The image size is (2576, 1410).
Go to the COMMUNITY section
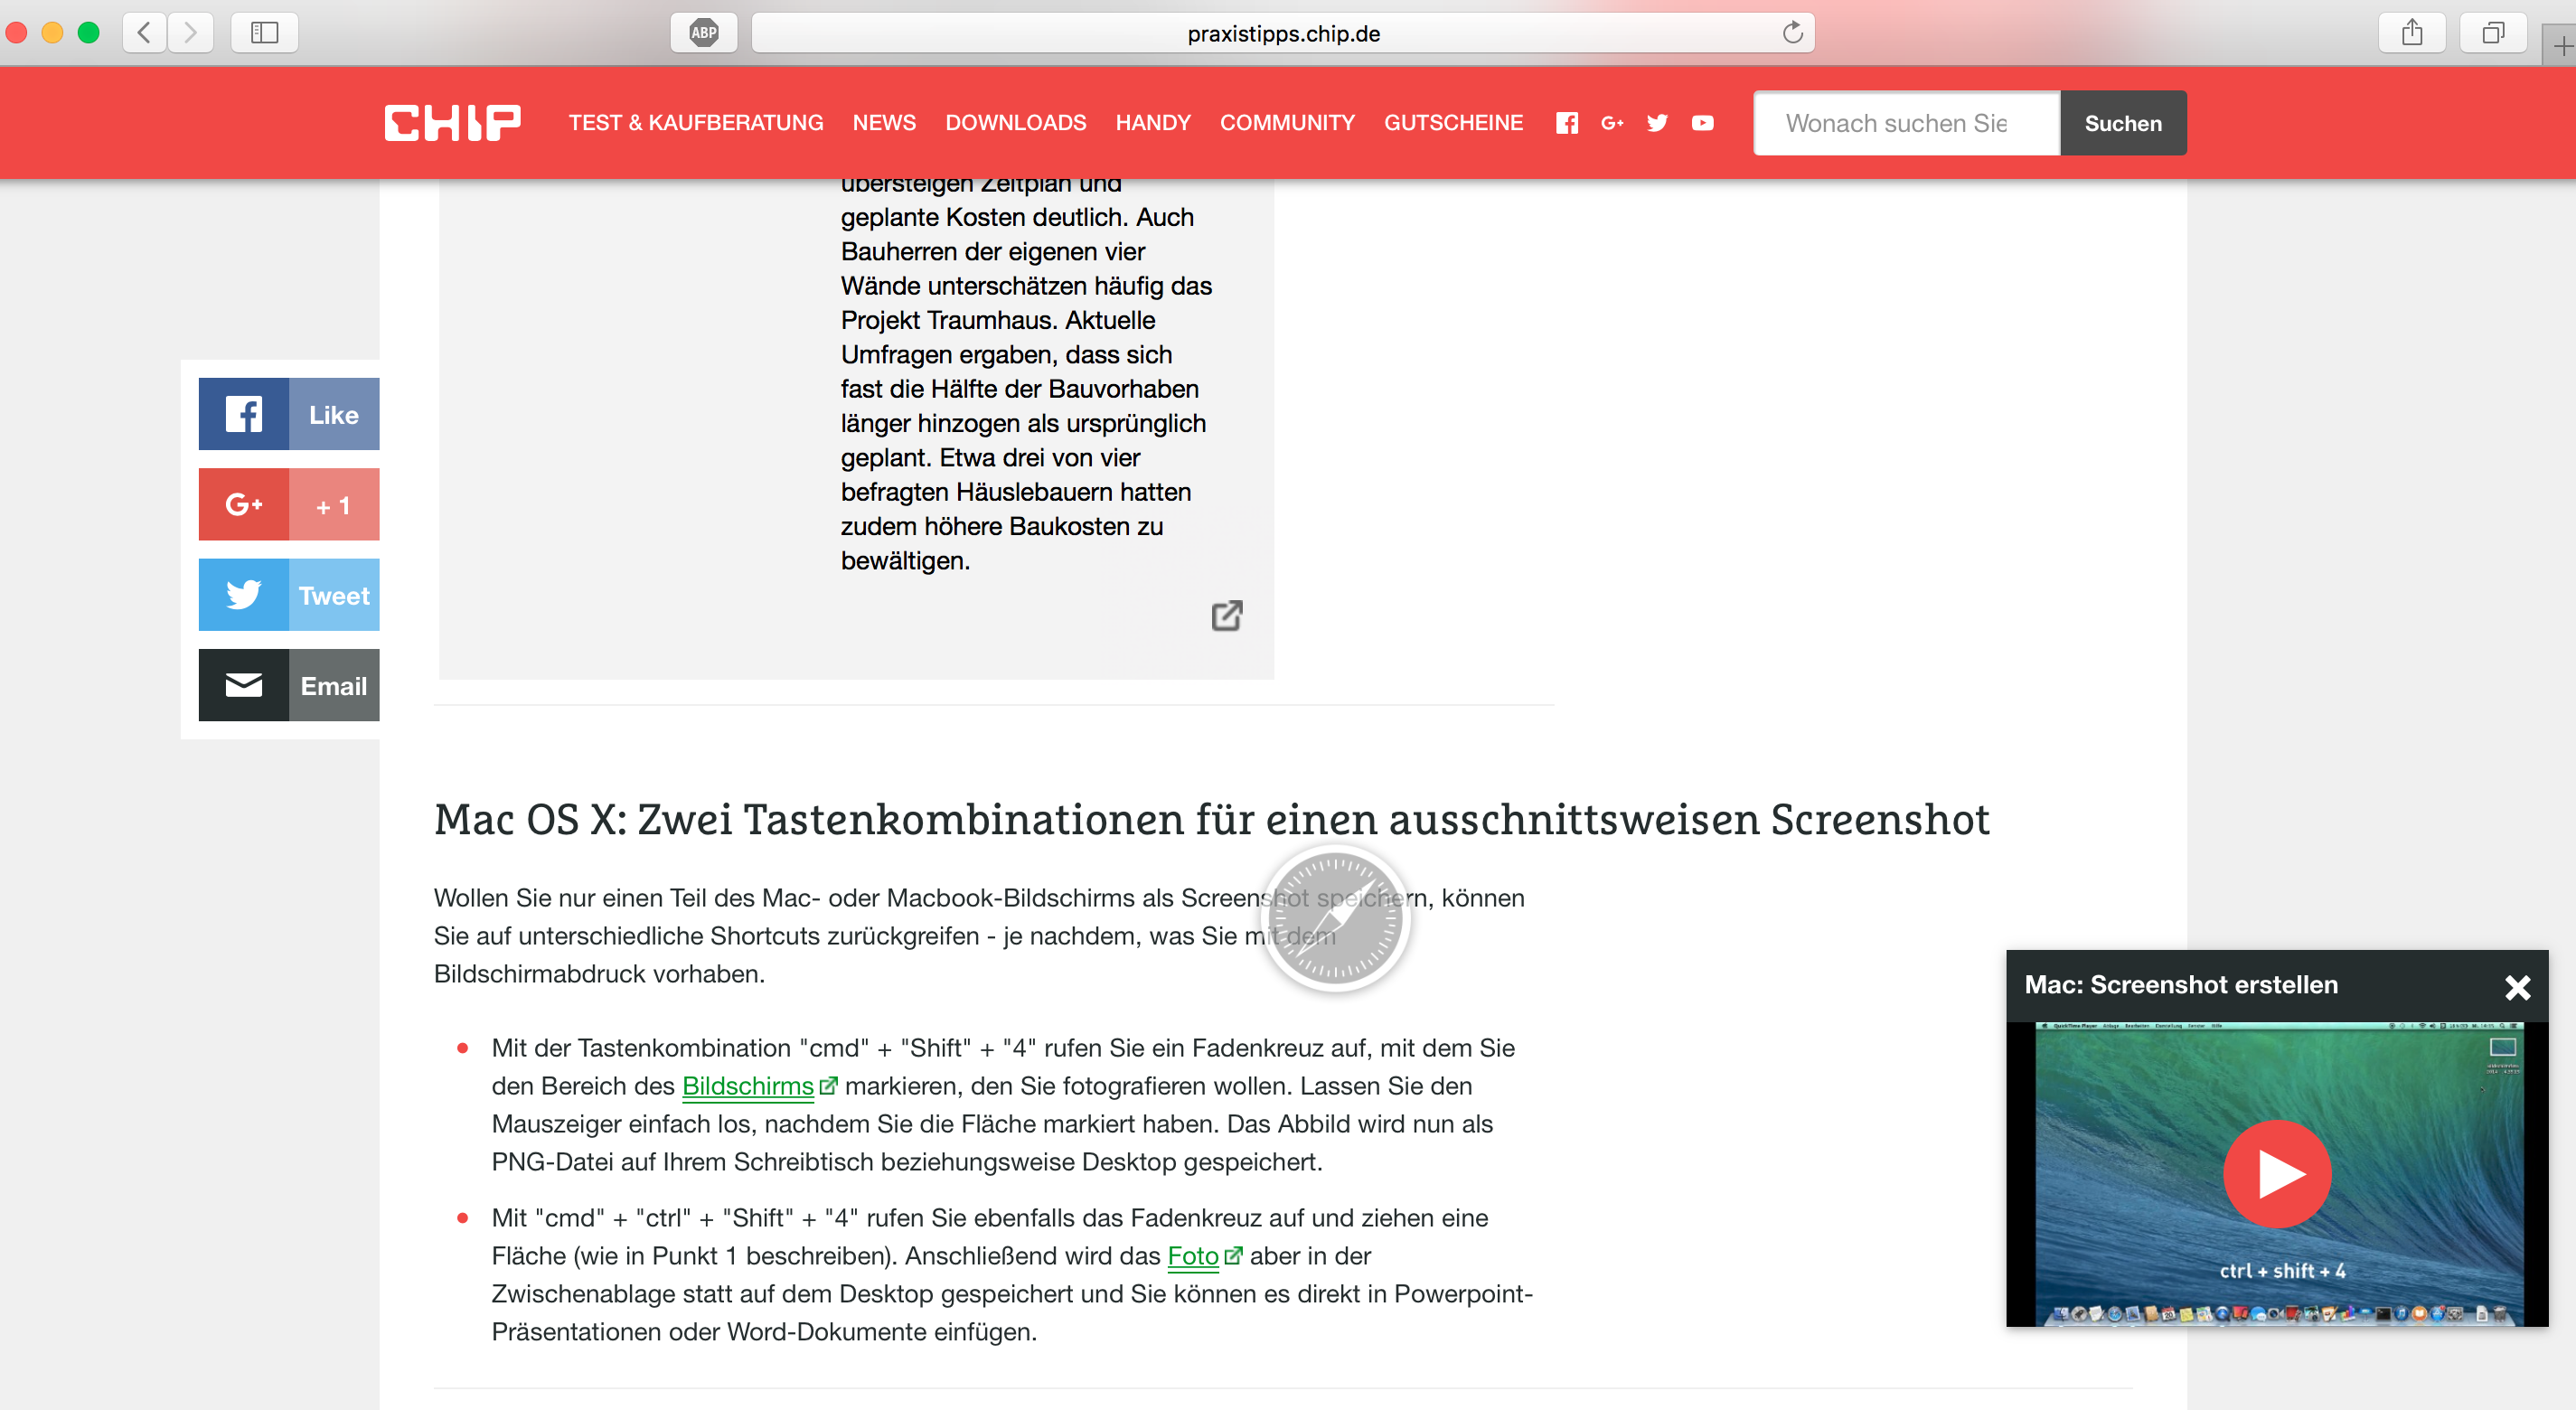click(x=1287, y=123)
